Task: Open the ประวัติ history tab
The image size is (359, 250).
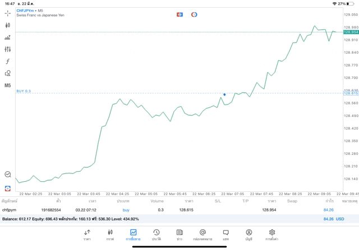Action: pyautogui.click(x=156, y=234)
